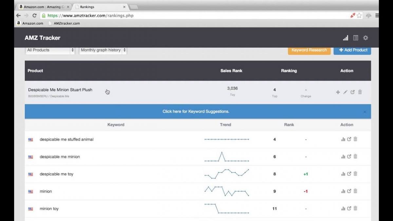Open the report list icon in the header
Image resolution: width=393 pixels, height=221 pixels.
point(355,38)
